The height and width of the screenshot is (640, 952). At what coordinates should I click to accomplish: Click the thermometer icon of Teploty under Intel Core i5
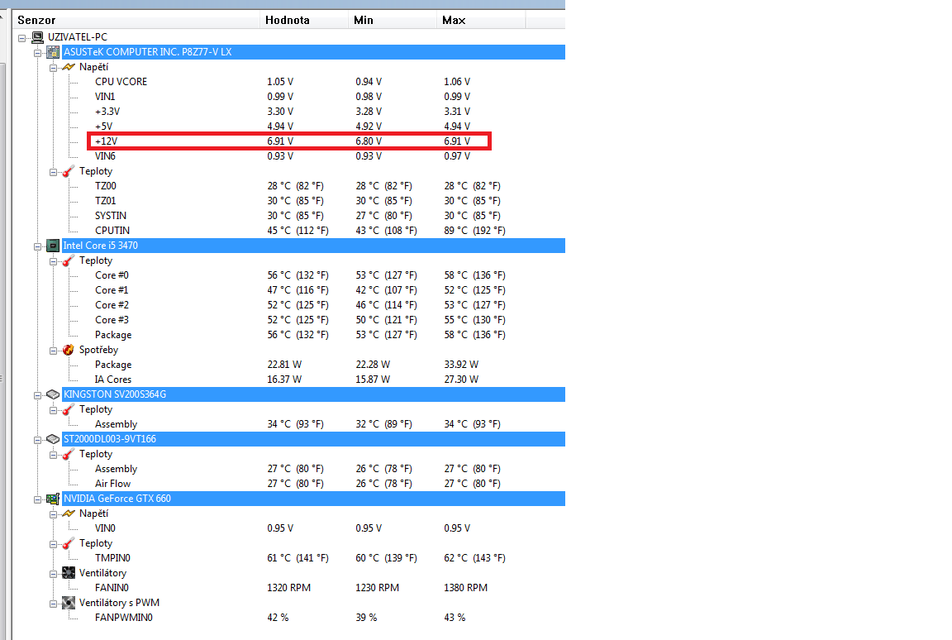tap(69, 260)
